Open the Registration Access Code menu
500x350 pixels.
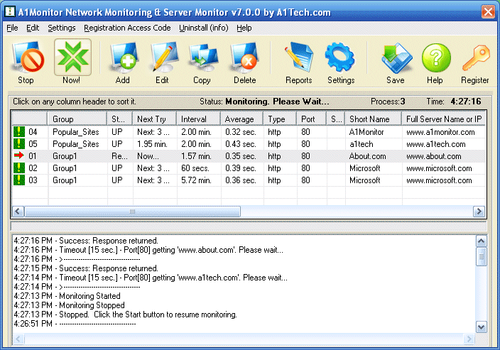(127, 28)
